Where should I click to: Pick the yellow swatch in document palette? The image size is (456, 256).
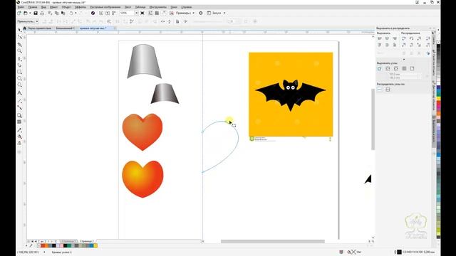95,245
